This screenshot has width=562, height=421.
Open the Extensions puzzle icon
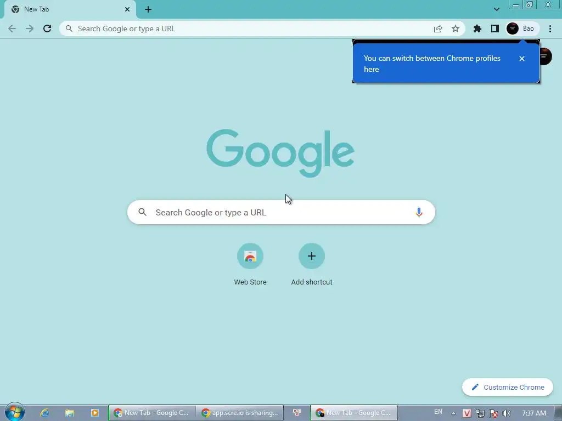coord(477,29)
